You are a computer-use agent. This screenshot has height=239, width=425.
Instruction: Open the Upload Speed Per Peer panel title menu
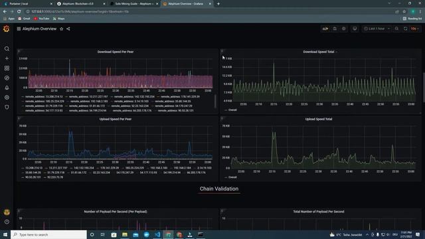coord(116,119)
